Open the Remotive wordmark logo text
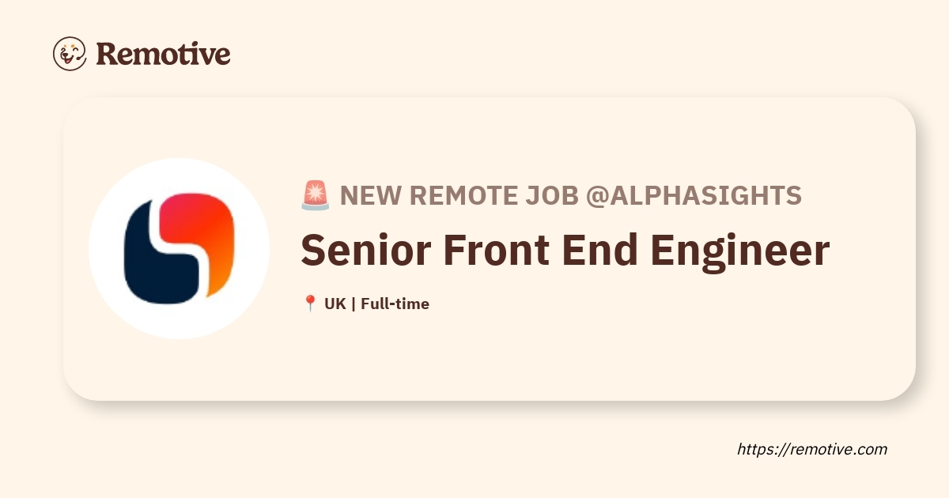 [x=163, y=54]
